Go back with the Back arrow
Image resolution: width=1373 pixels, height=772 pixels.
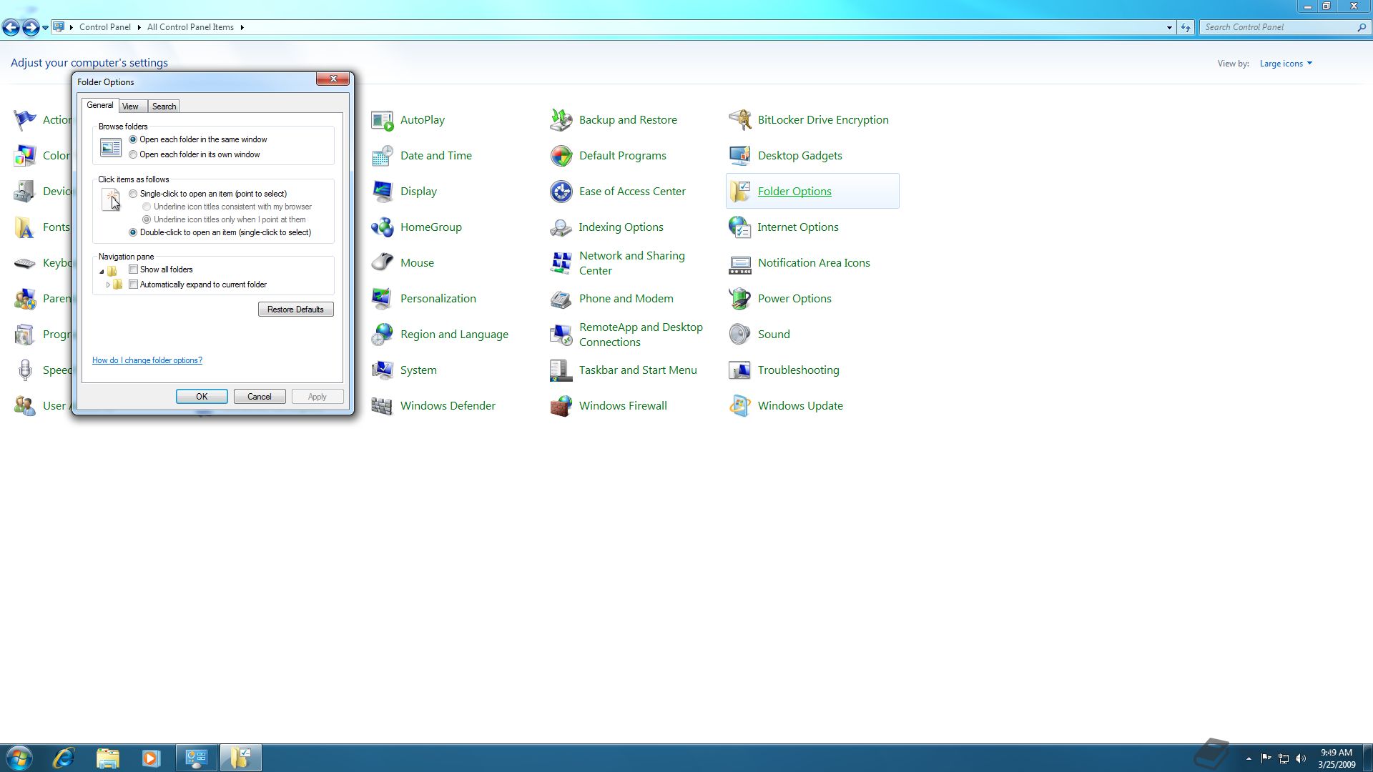11,27
